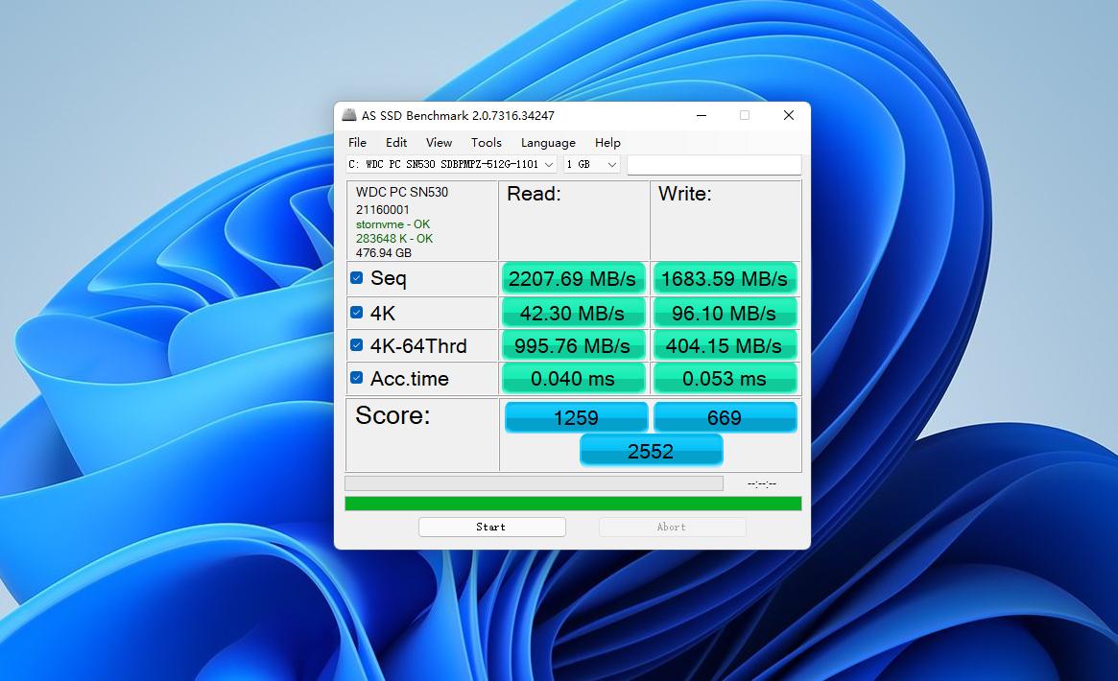This screenshot has height=681, width=1118.
Task: Click the green progress bar
Action: [x=573, y=502]
